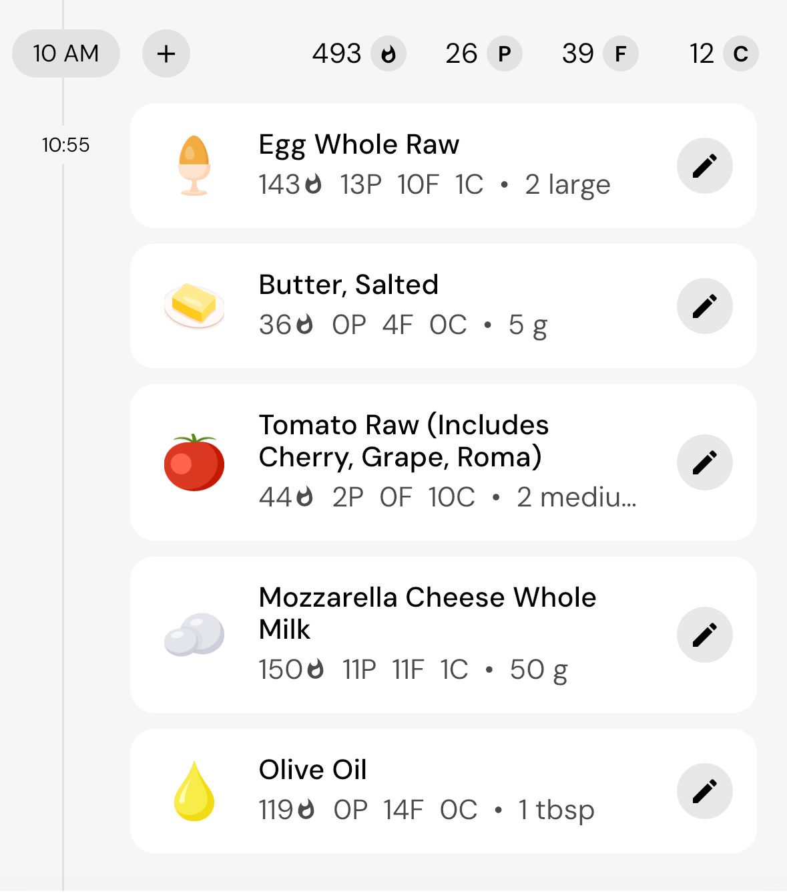This screenshot has height=894, width=787.
Task: Click the protein P badge
Action: tap(505, 54)
